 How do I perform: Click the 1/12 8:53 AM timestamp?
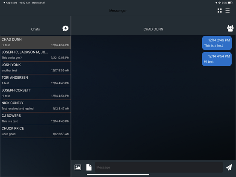(x=61, y=134)
